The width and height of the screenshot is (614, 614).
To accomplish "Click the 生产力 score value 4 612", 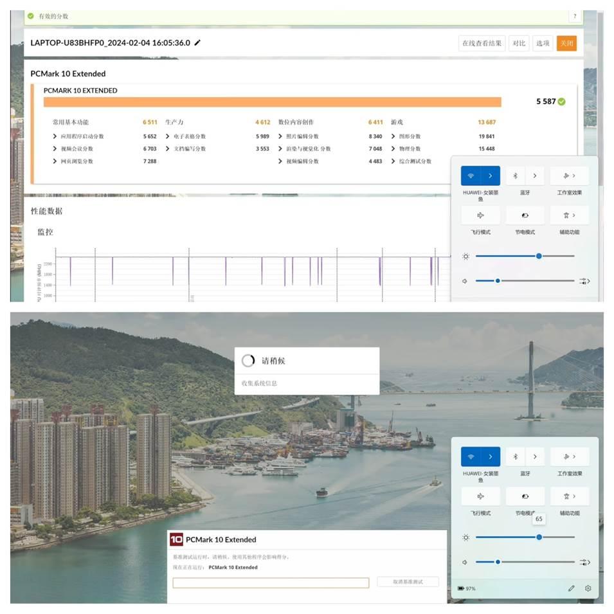I will [x=263, y=122].
